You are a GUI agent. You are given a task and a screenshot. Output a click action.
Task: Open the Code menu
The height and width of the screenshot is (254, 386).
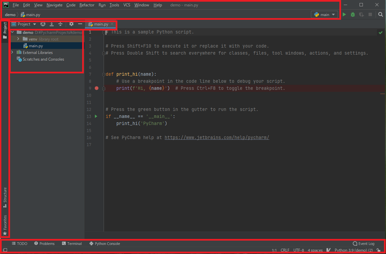[71, 5]
